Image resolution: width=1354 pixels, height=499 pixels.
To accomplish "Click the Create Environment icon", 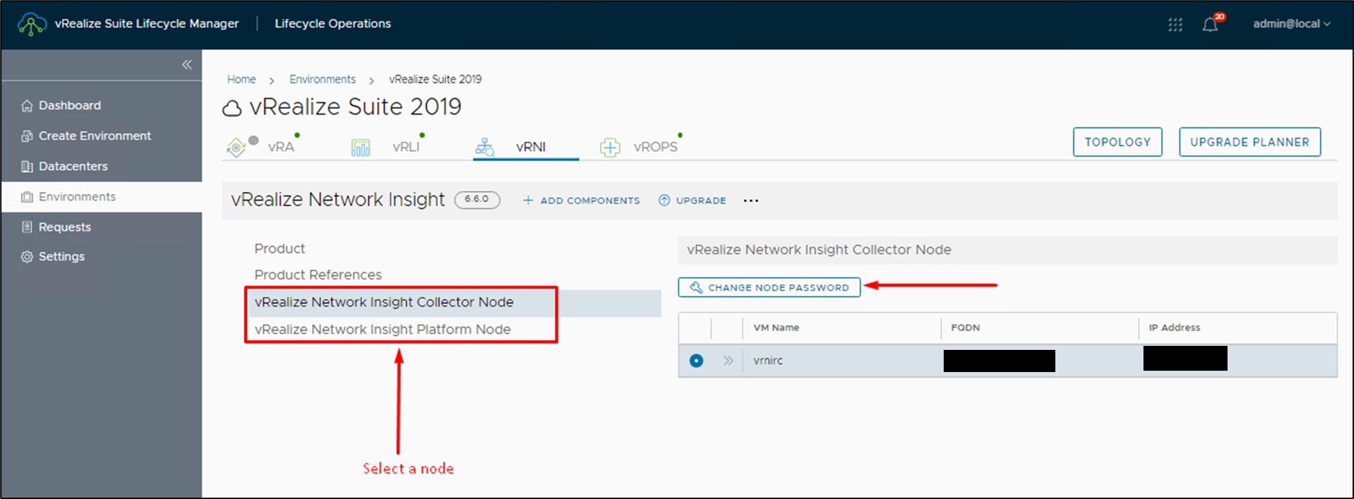I will 27,136.
